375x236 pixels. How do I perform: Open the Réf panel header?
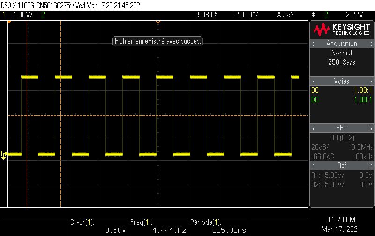pos(342,166)
